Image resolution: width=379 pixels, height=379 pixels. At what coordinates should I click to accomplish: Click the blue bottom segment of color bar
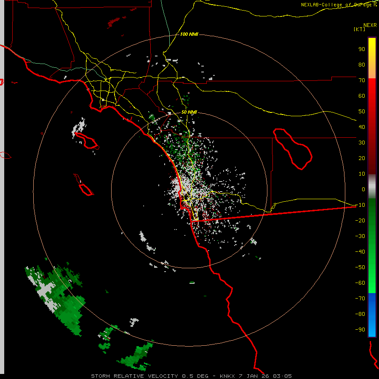click(x=372, y=315)
